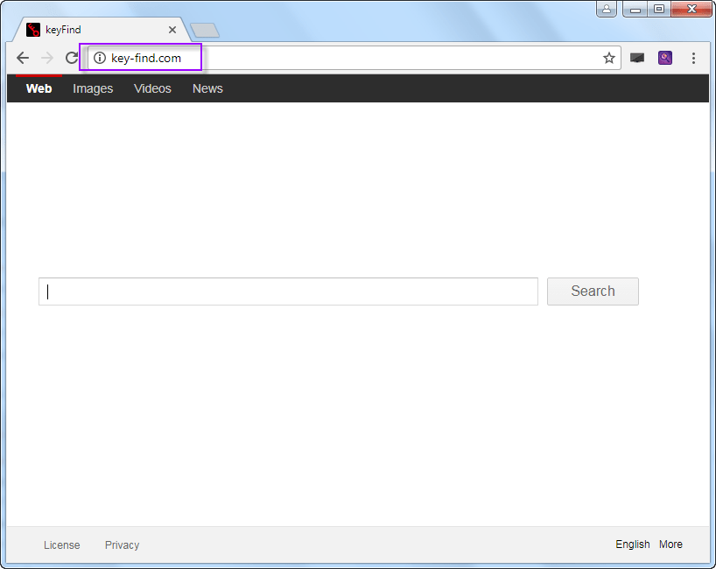Select the keyFind browser tab
Viewport: 716px width, 569px height.
tap(102, 30)
